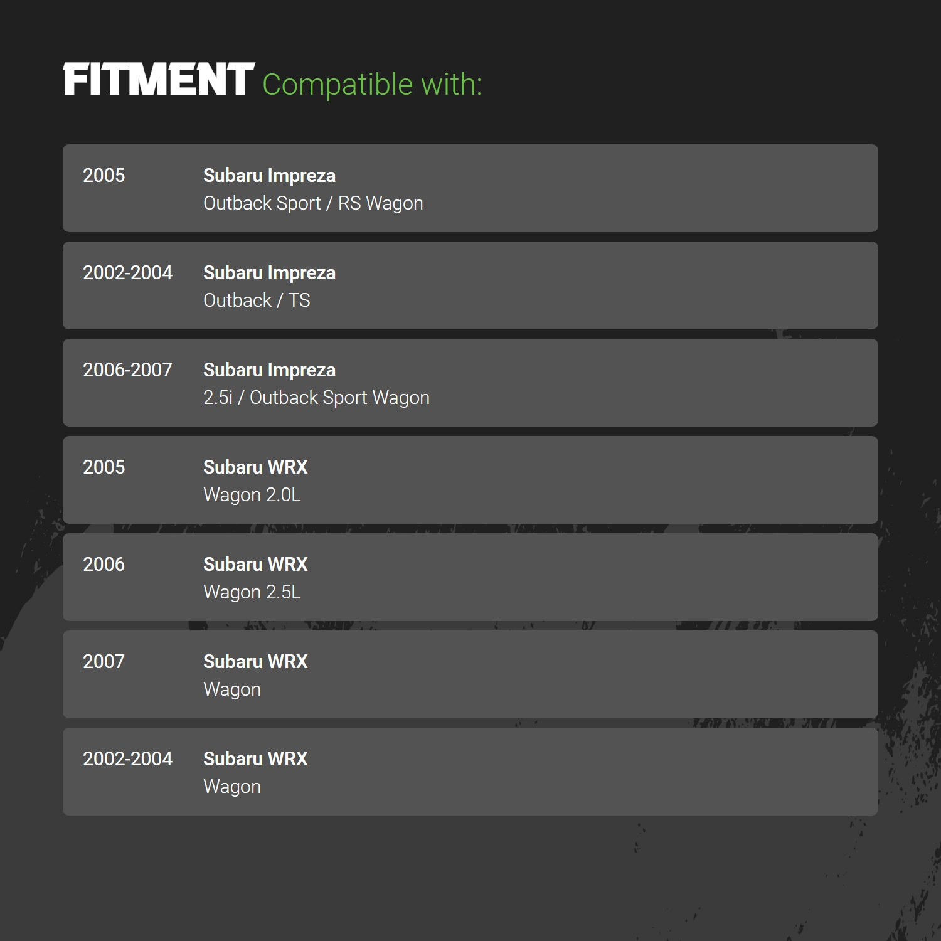
Task: Select the 2002-2004 Subaru WRX row
Action: (x=470, y=772)
